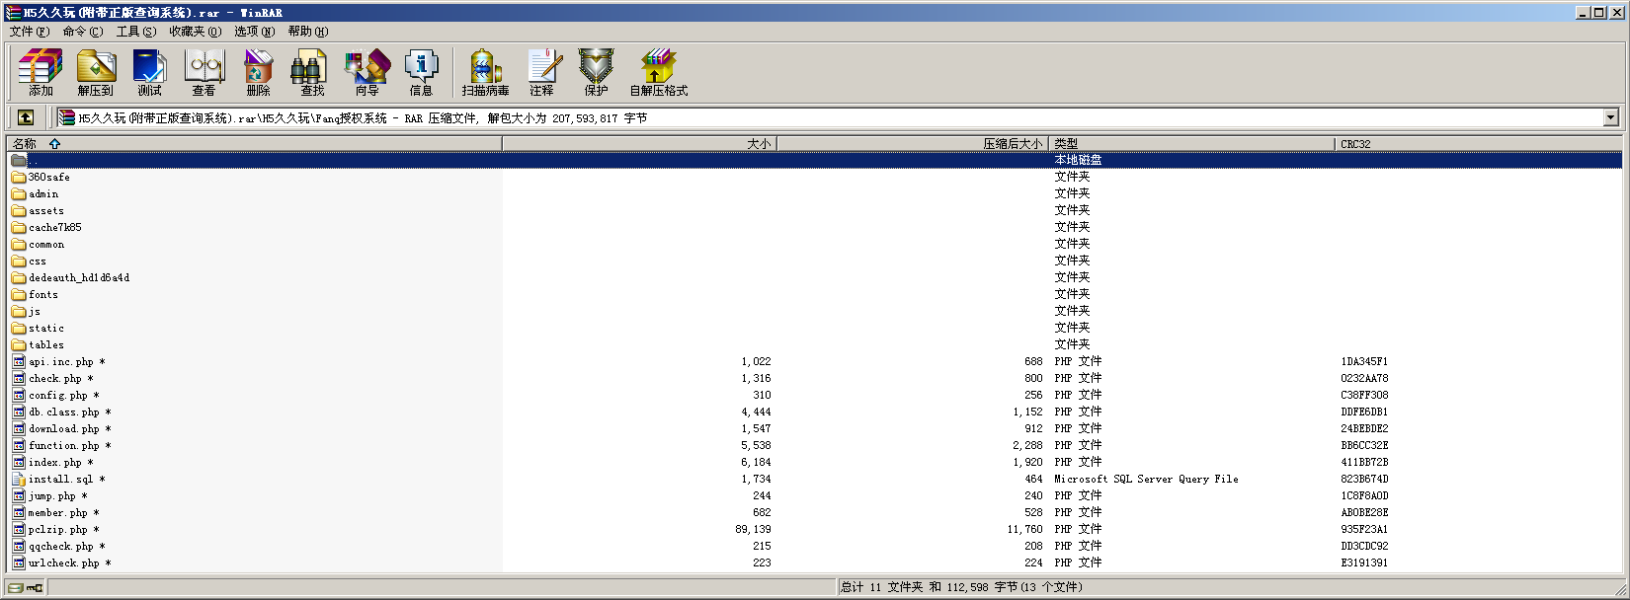The height and width of the screenshot is (600, 1630).
Task: Sort files by CRC32 column header
Action: (x=1355, y=144)
